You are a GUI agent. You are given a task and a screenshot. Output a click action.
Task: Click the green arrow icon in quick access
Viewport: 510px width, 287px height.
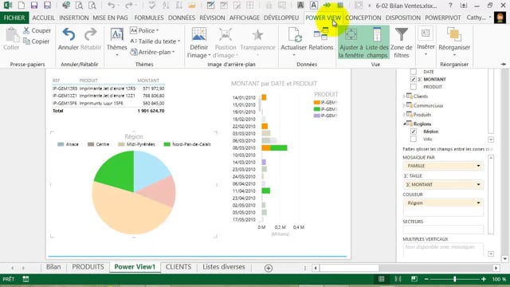click(x=327, y=6)
